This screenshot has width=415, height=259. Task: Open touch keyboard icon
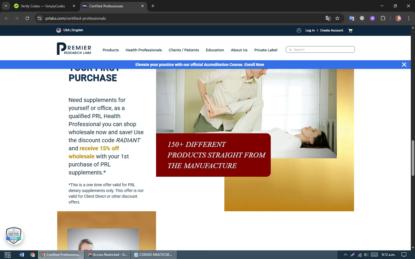tap(374, 255)
